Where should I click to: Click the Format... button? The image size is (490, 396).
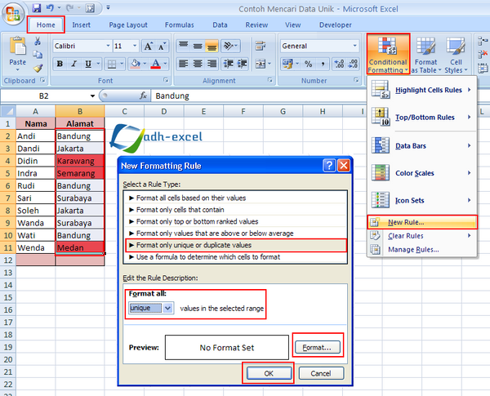317,348
